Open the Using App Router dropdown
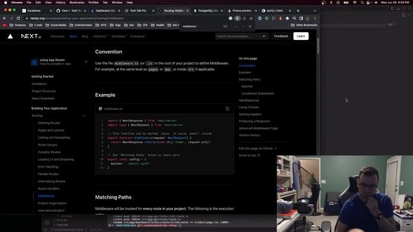This screenshot has height=232, width=413. point(86,62)
